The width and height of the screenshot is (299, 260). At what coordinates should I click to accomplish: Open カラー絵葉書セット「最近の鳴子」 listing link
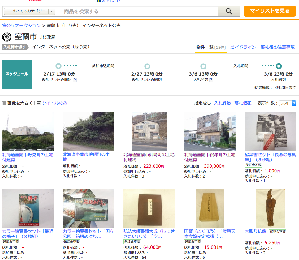(28, 234)
